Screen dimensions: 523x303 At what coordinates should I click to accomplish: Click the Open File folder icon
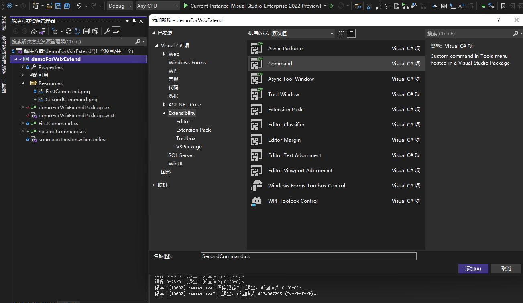click(x=49, y=6)
